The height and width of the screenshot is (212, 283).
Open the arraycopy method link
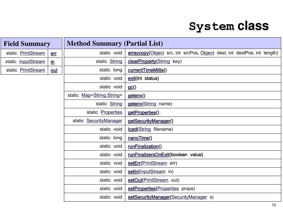coord(138,53)
